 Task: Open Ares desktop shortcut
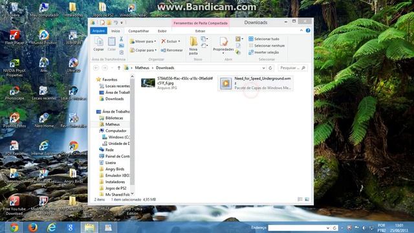click(x=44, y=65)
